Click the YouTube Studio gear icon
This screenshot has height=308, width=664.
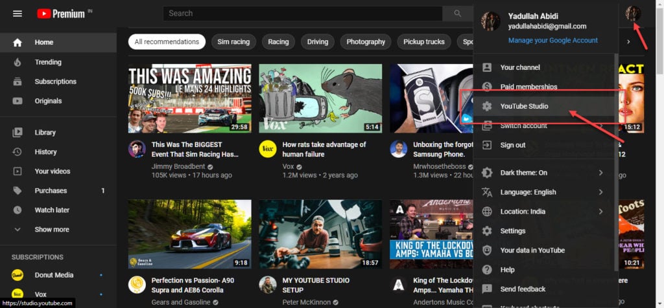[487, 106]
